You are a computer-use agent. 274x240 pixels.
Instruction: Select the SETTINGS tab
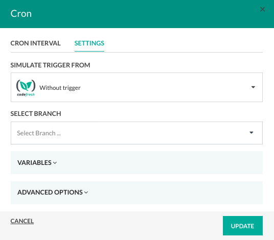(89, 43)
